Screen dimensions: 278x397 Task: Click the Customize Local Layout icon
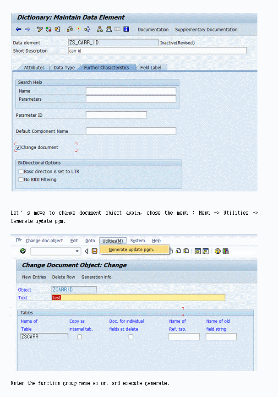(x=225, y=251)
